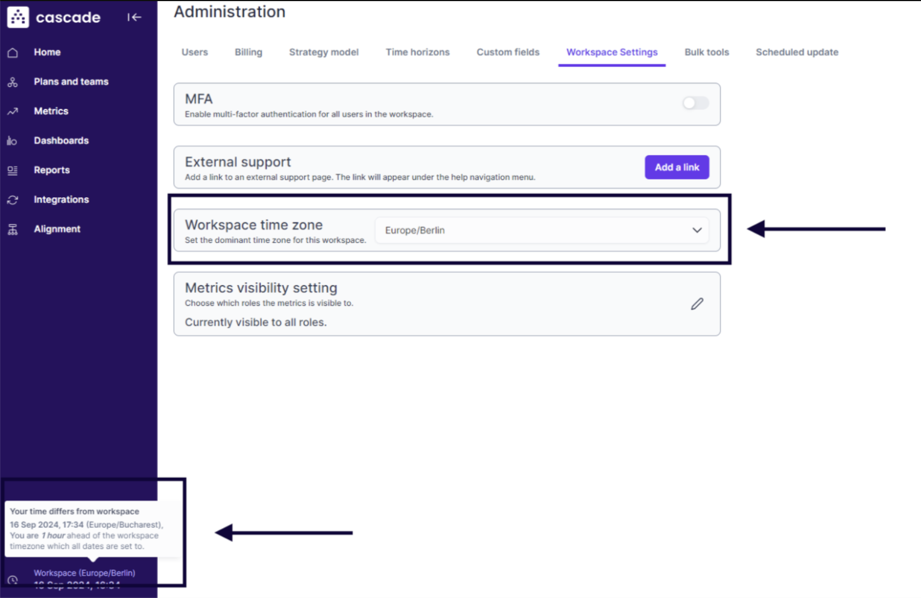
Task: Open Scheduled update tab
Action: coord(796,52)
